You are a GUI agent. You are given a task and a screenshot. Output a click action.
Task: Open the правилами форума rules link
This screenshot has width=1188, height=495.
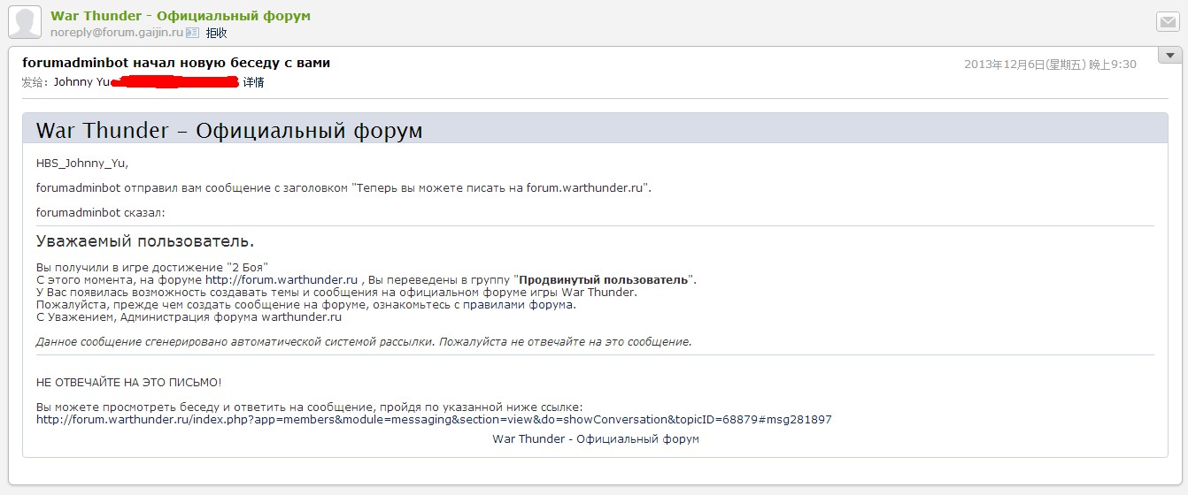point(519,304)
